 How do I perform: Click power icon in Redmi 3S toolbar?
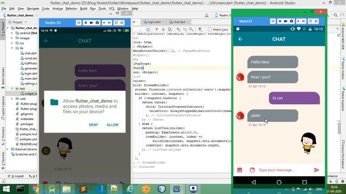[x=122, y=23]
